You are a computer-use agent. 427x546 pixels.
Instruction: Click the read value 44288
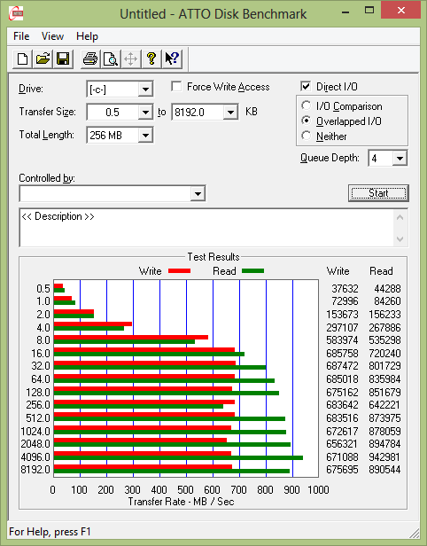tap(387, 288)
